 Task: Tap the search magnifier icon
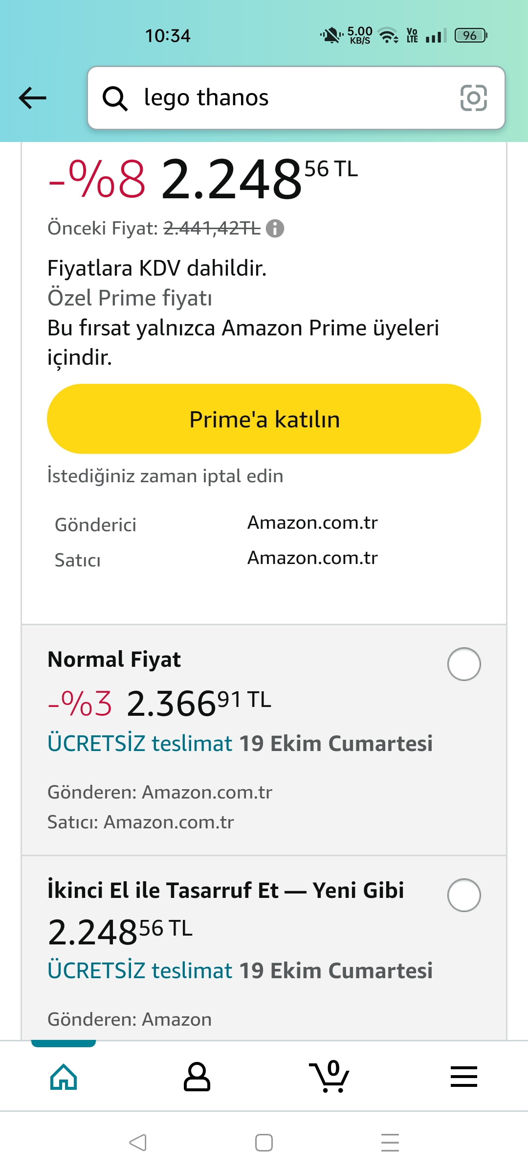pyautogui.click(x=115, y=98)
